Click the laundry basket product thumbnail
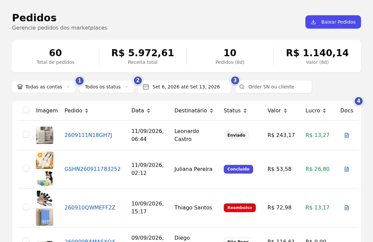 tap(45, 135)
